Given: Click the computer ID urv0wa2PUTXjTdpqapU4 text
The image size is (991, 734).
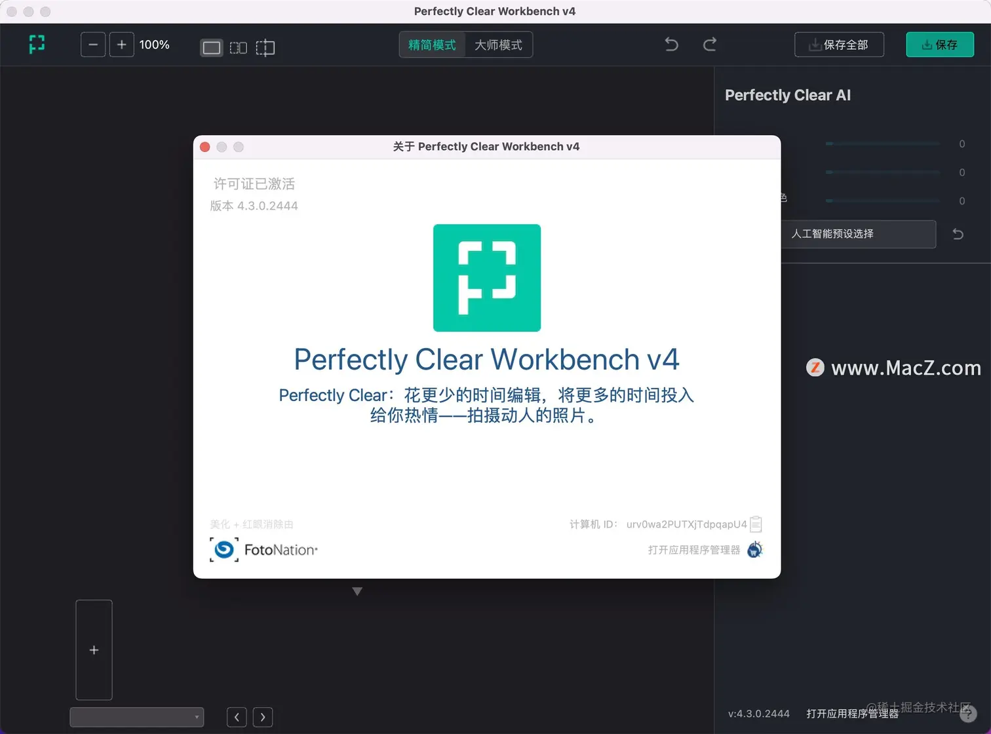Looking at the screenshot, I should pos(686,524).
